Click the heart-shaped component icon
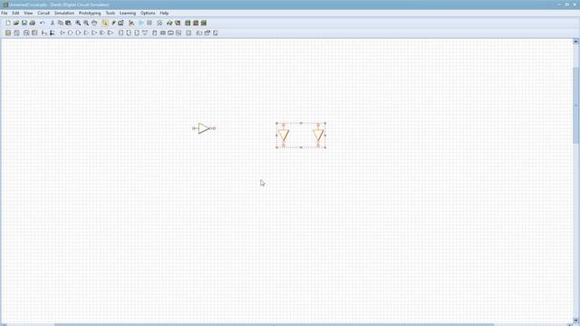Image resolution: width=580 pixels, height=326 pixels. [x=145, y=33]
